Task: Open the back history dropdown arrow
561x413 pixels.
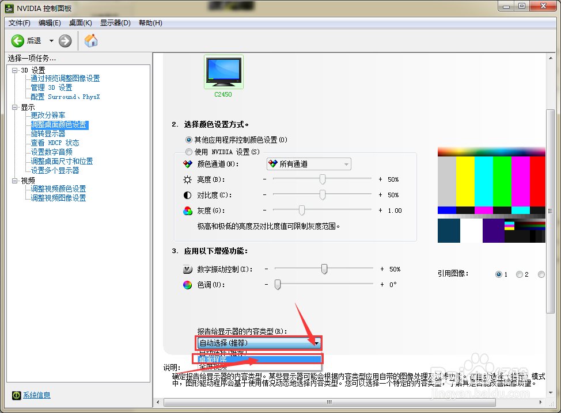Action: point(51,41)
